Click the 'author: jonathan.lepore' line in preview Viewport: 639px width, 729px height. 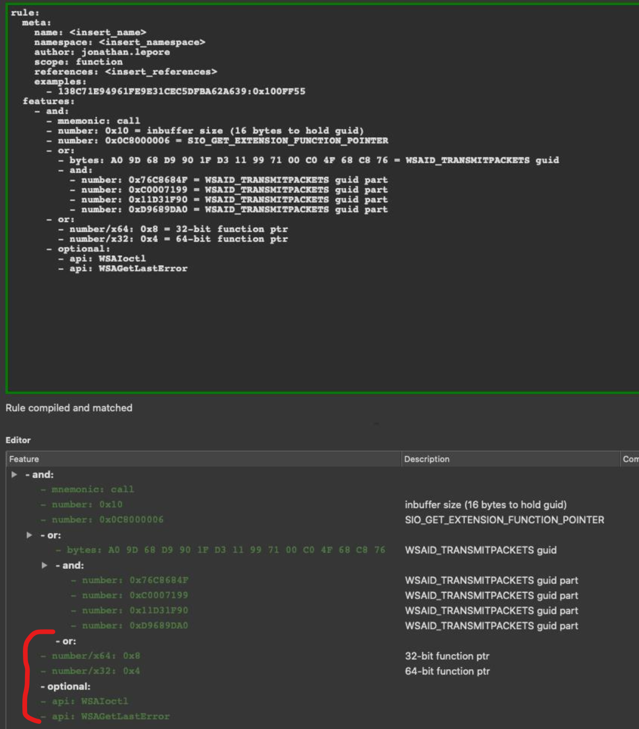[102, 52]
